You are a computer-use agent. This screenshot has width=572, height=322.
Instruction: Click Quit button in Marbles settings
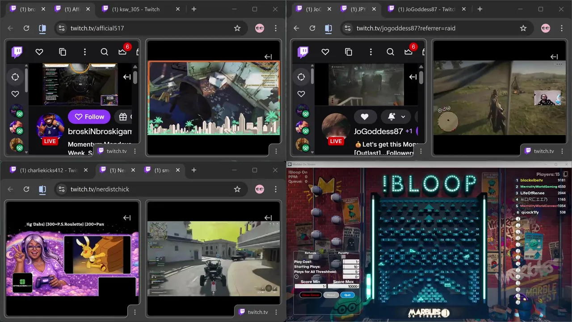348,295
